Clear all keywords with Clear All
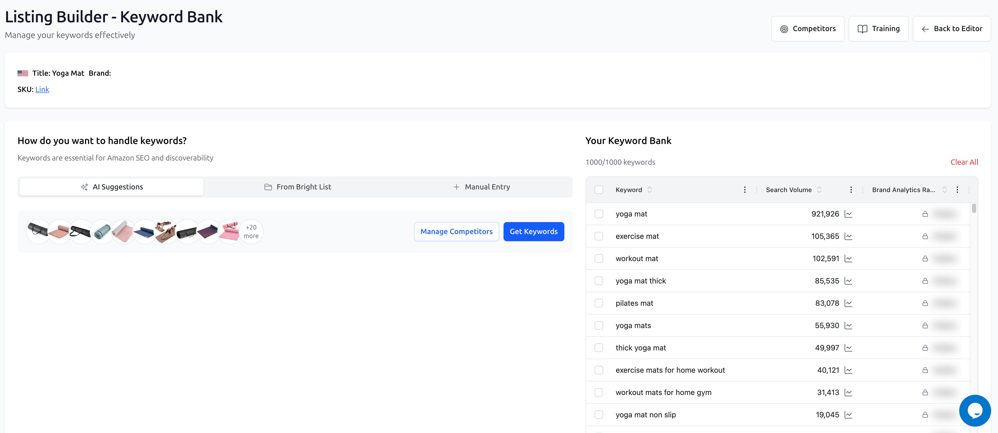Image resolution: width=998 pixels, height=433 pixels. click(x=964, y=162)
